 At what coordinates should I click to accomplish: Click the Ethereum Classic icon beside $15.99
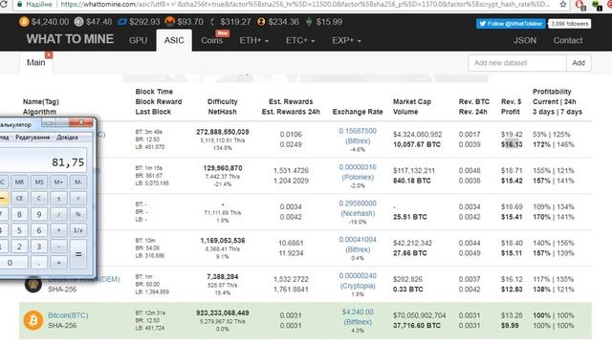coord(309,22)
